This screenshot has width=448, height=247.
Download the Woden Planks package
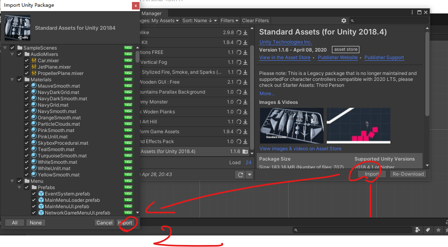(x=245, y=112)
